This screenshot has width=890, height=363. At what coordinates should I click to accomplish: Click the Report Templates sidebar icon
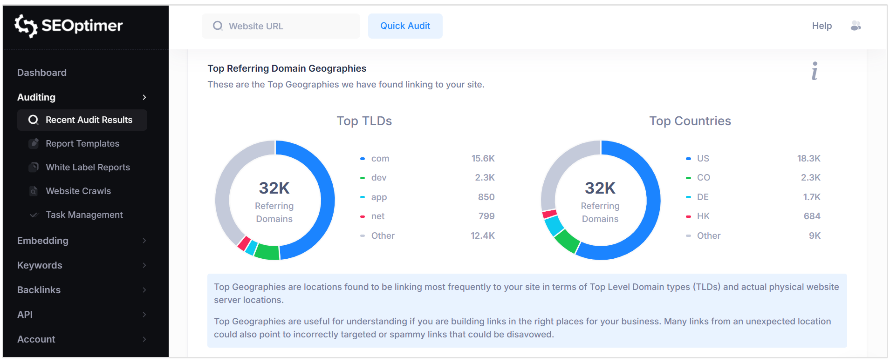click(34, 144)
